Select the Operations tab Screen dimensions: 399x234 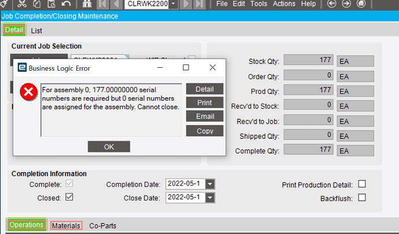[x=27, y=225]
